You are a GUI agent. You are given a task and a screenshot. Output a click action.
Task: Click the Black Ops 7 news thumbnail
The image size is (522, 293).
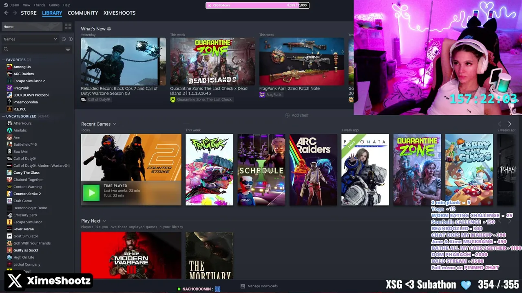pyautogui.click(x=123, y=61)
